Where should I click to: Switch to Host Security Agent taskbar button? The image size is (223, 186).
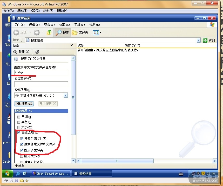tap(50, 174)
